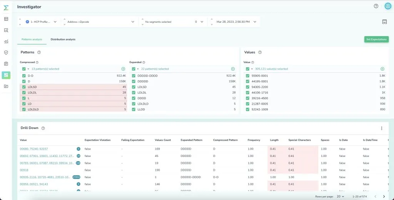Screen dimensions: 394x200
Task: Expand the Address->Zipcode column dropdown
Action: coord(133,22)
